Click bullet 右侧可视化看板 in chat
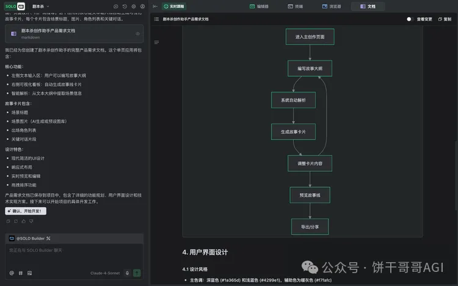The image size is (458, 286). coord(47,84)
